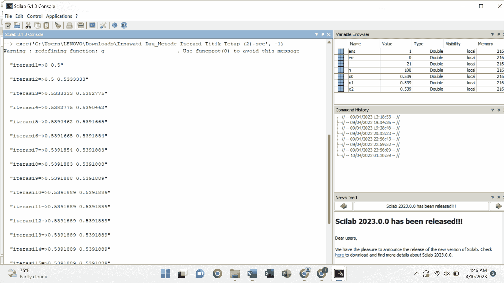Follow the 'here' download link
Viewport: 504px width, 283px height.
[x=339, y=255]
